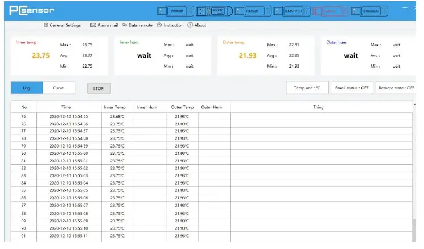Select log row number 78
Image resolution: width=424 pixels, height=249 pixels.
click(23, 138)
